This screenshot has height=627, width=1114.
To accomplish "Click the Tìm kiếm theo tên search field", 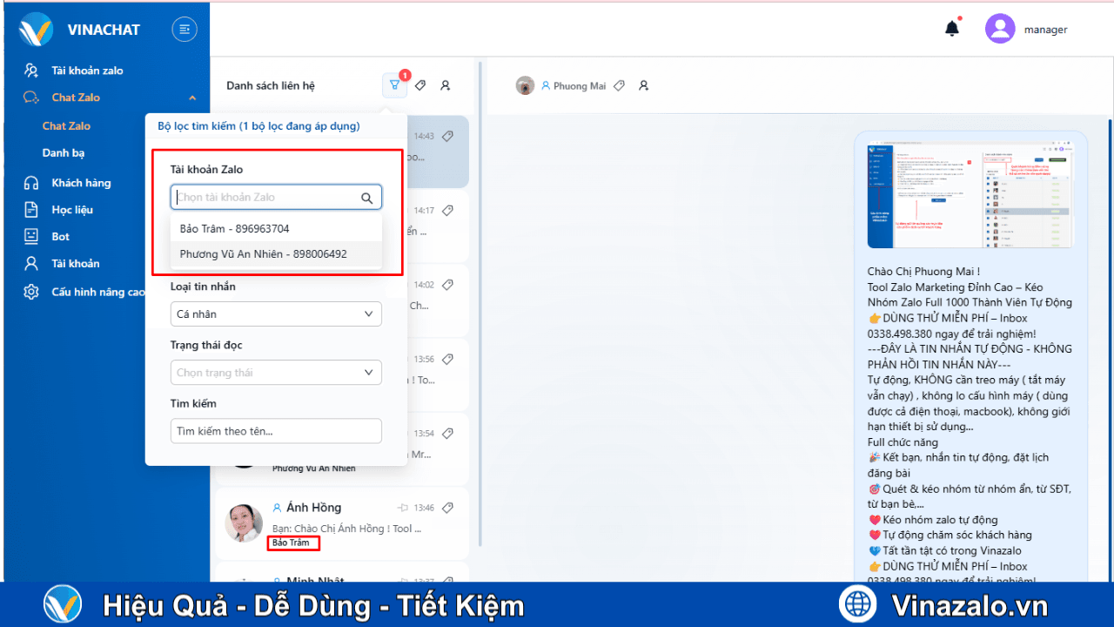I will [x=276, y=430].
